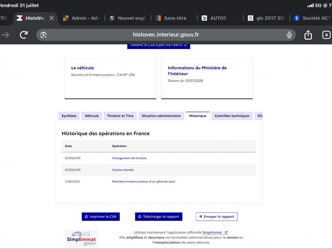Open the share sheet icon
The width and height of the screenshot is (332, 249).
[x=308, y=35]
